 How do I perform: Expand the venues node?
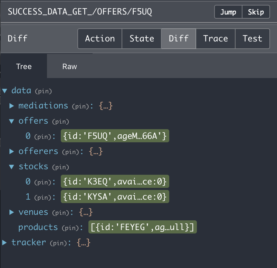[11, 212]
